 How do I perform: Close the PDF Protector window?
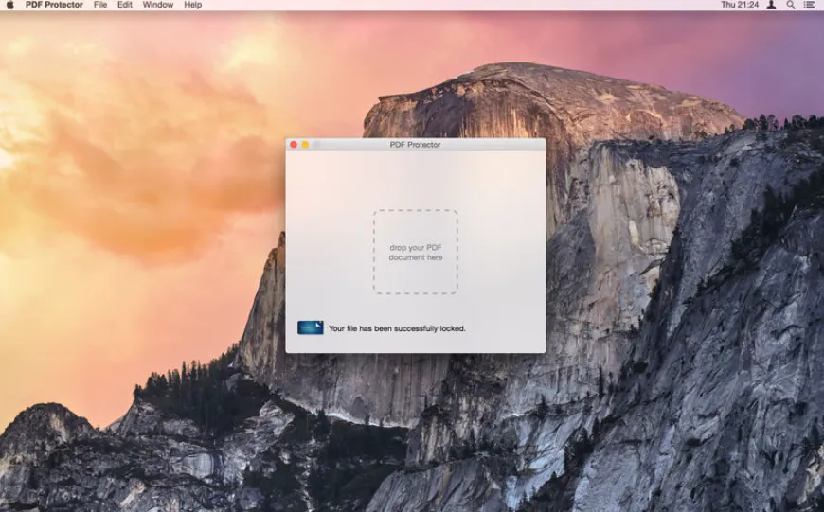click(x=294, y=145)
